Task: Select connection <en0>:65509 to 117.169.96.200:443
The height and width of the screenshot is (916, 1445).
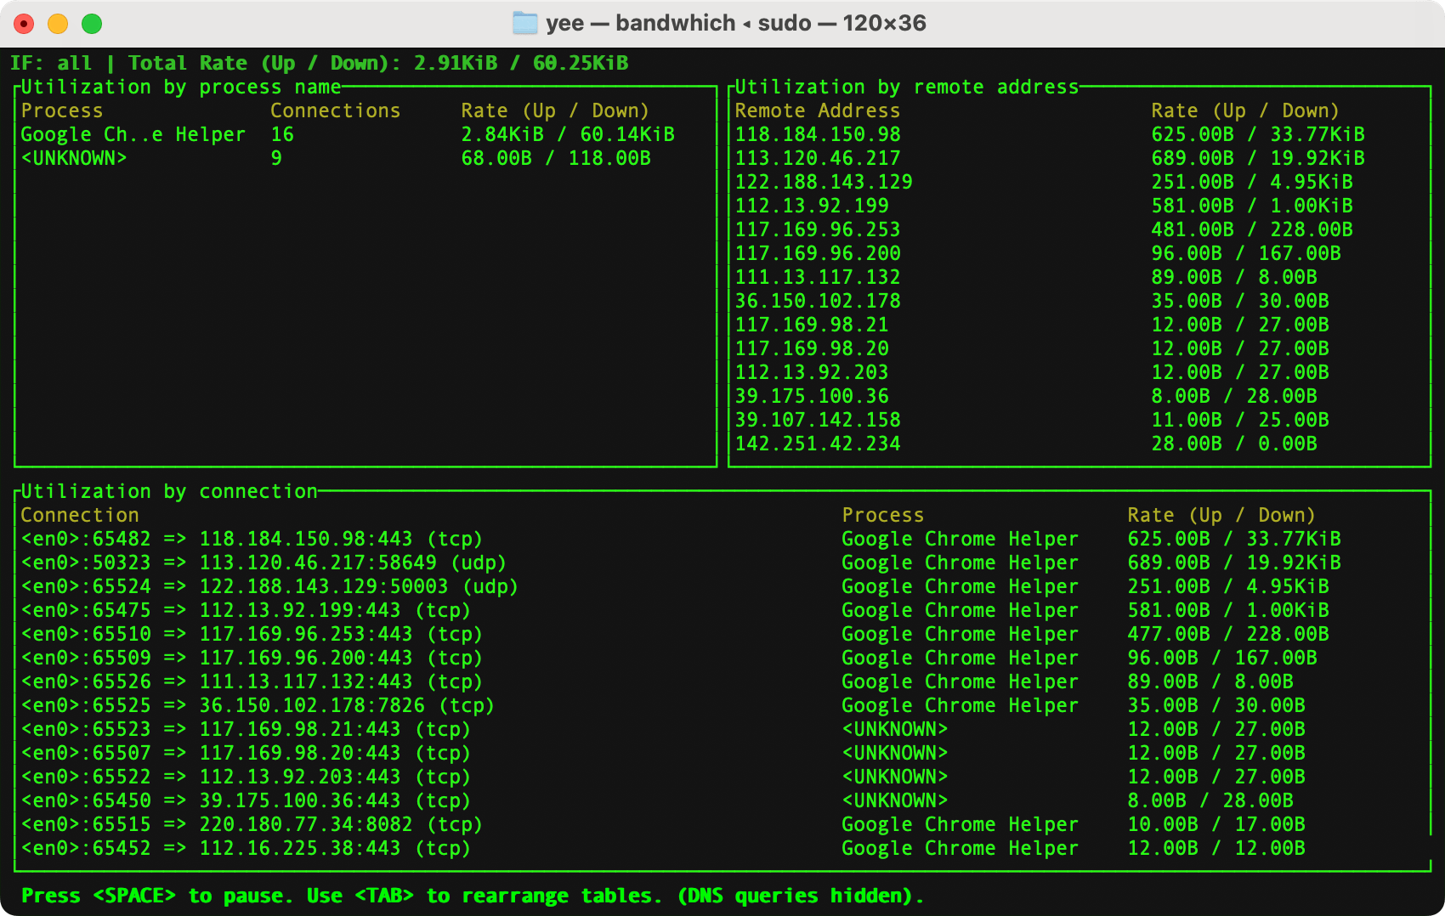Action: 252,658
